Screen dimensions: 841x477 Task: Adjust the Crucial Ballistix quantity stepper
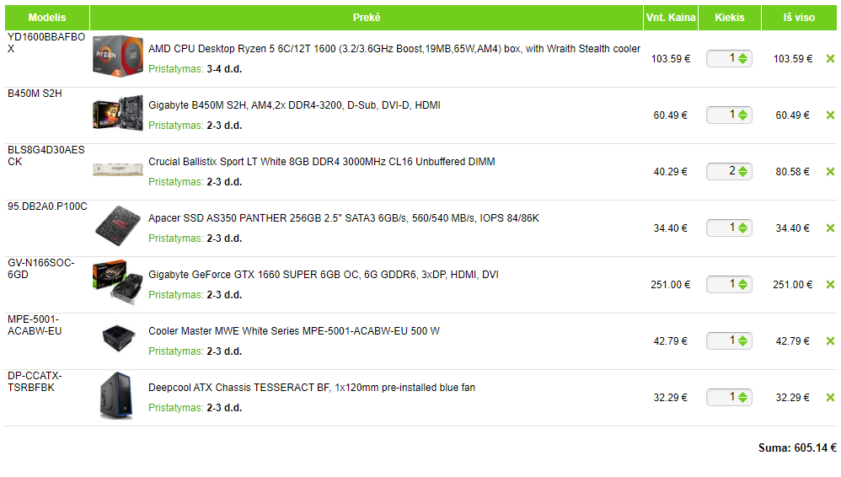742,172
